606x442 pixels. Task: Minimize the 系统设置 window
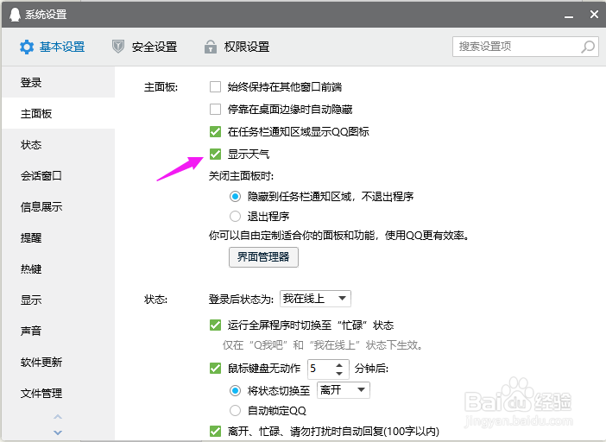569,16
